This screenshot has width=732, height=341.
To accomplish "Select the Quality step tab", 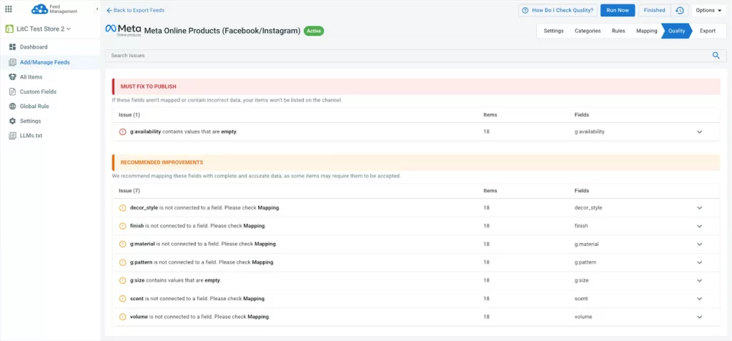I will tap(676, 31).
